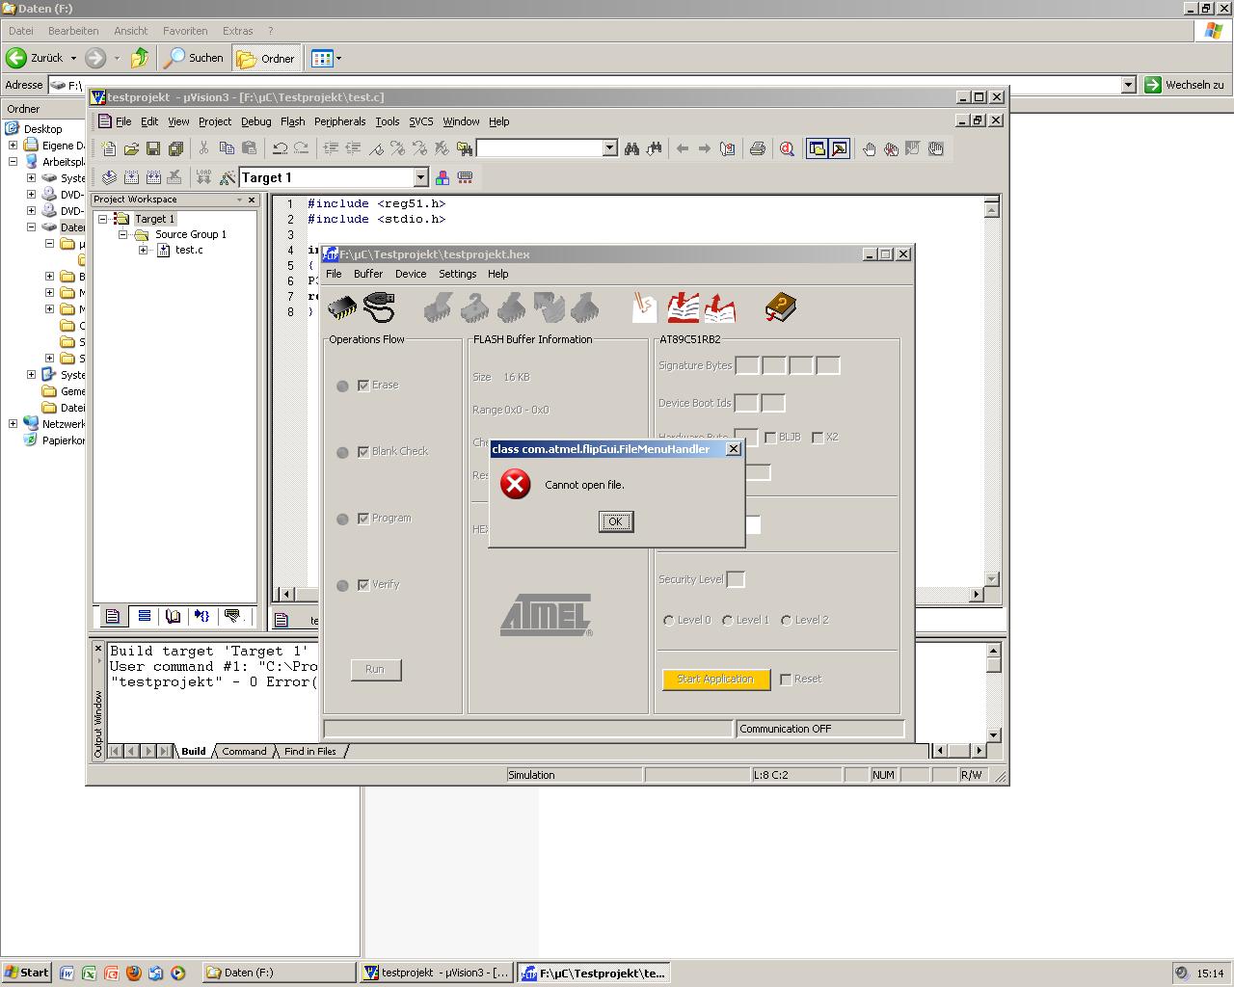1234x987 pixels.
Task: Collapse the Source Group 1 node
Action: pyautogui.click(x=123, y=234)
